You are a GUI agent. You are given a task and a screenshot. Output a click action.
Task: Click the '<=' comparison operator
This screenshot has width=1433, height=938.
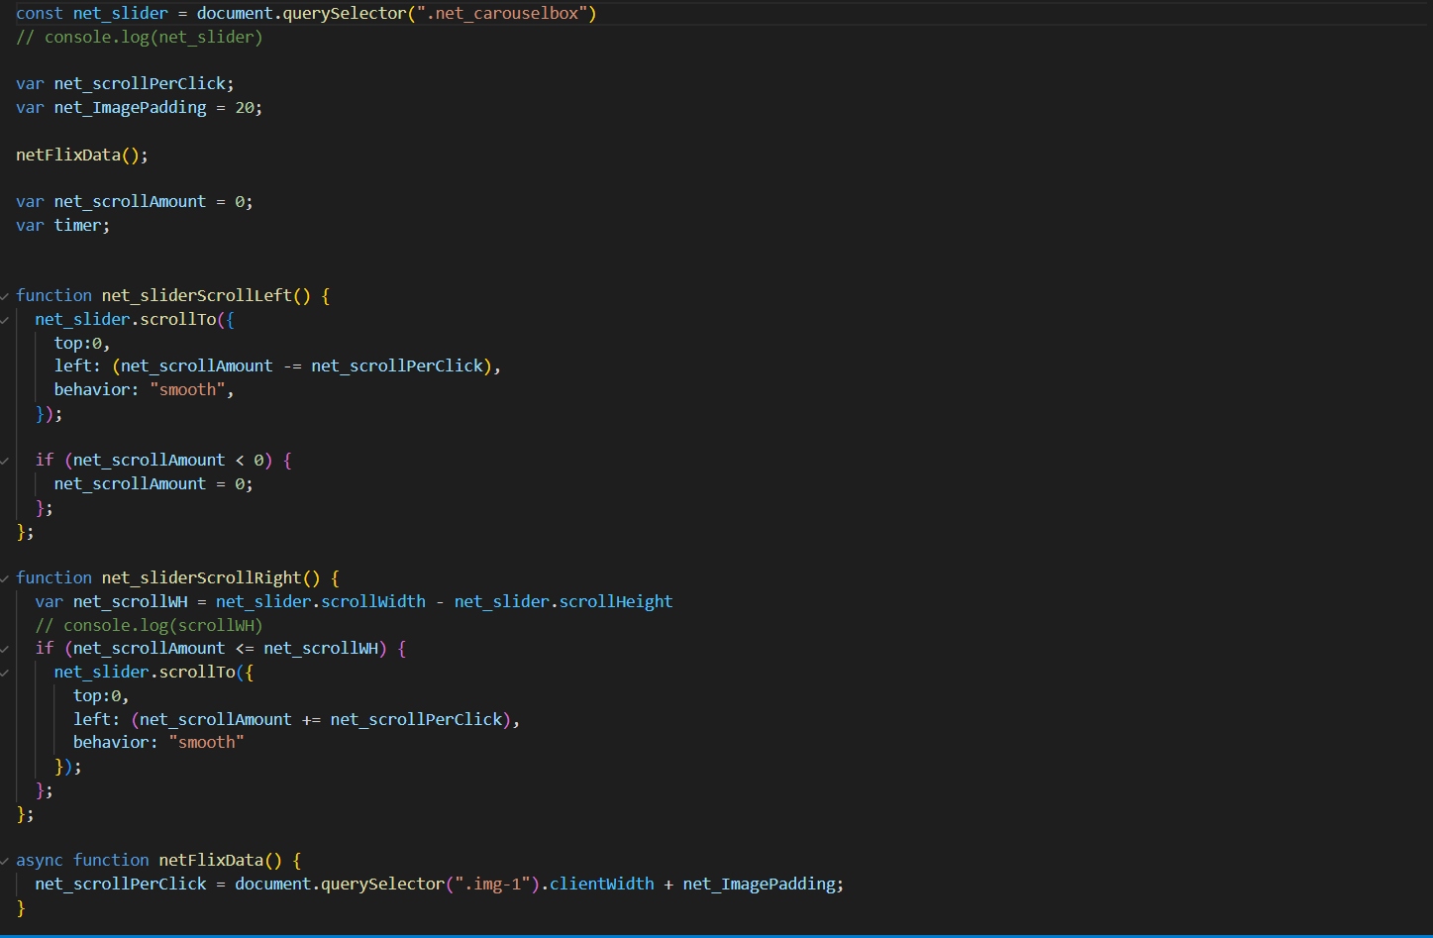pos(245,648)
